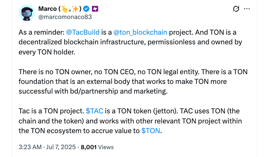This screenshot has width=265, height=157.
Task: View the 8,001 Views count
Action: [97, 147]
